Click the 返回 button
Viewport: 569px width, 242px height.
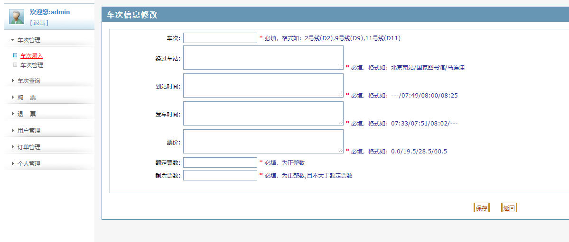point(509,207)
